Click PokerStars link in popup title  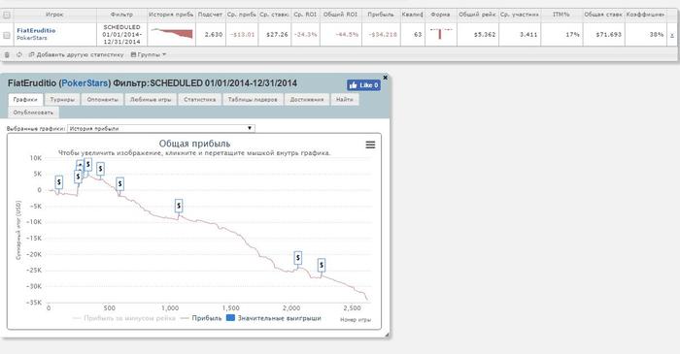point(85,83)
